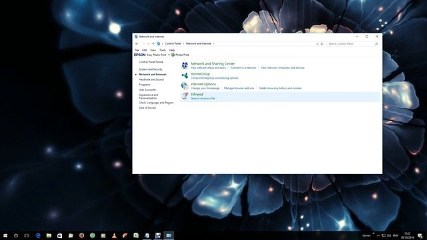
Task: Open System and Security category
Action: click(151, 69)
